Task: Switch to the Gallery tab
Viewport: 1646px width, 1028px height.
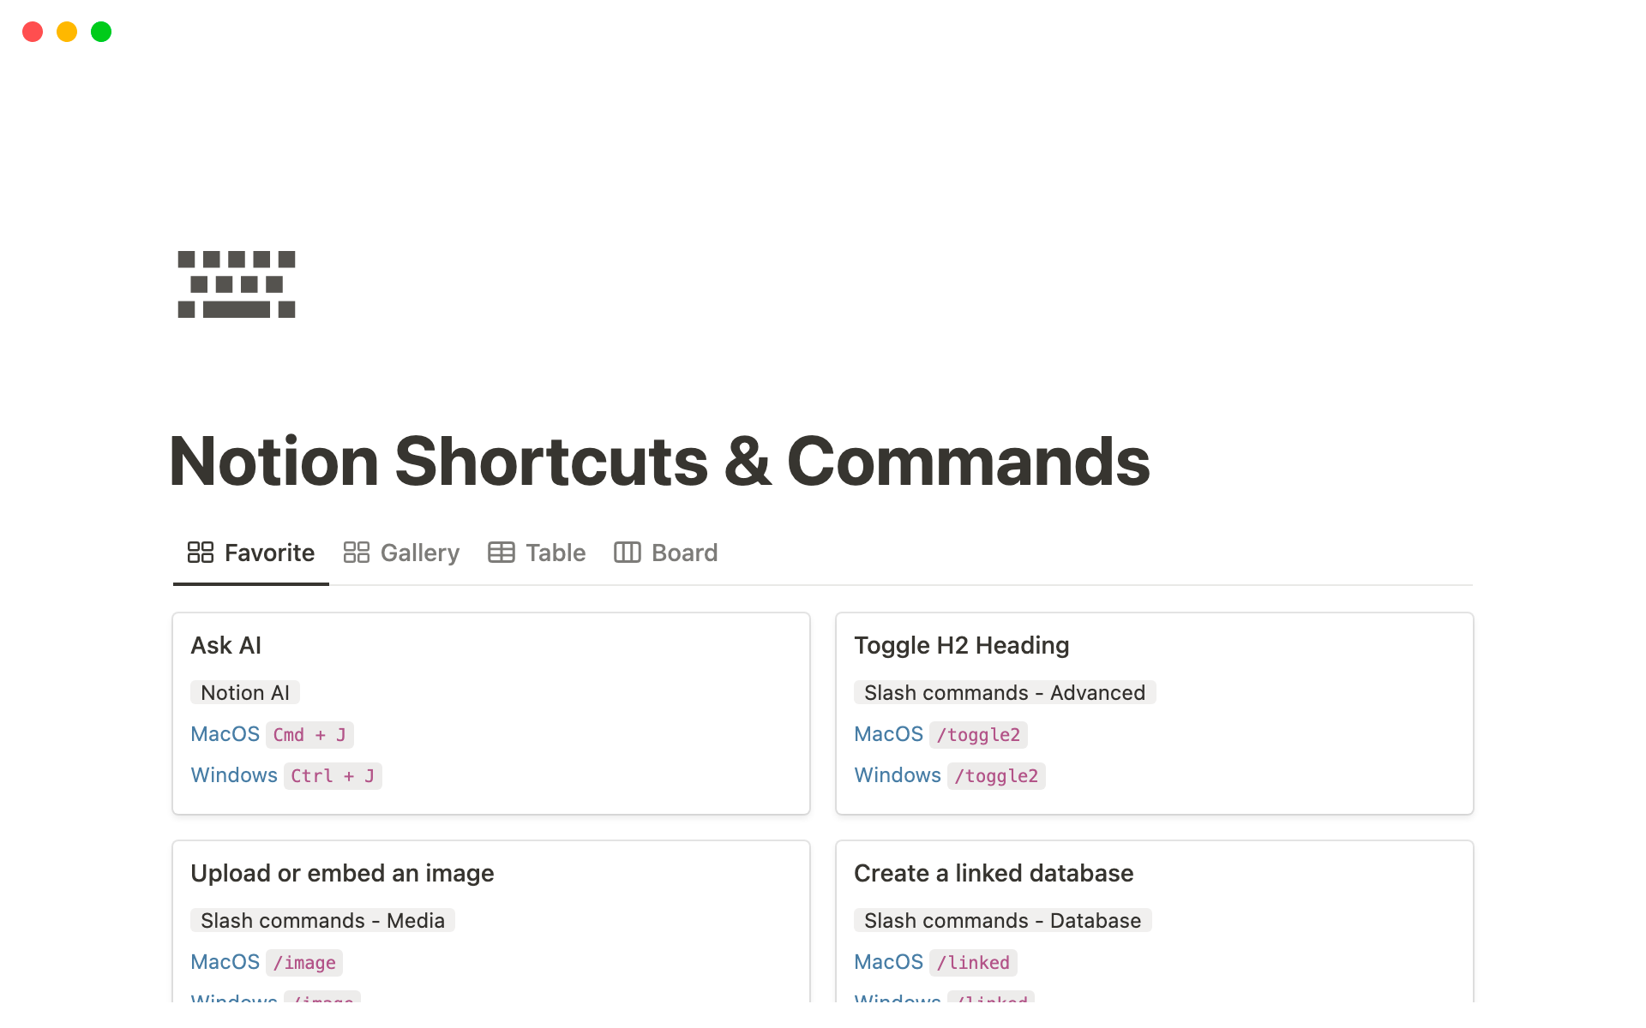Action: (x=419, y=553)
